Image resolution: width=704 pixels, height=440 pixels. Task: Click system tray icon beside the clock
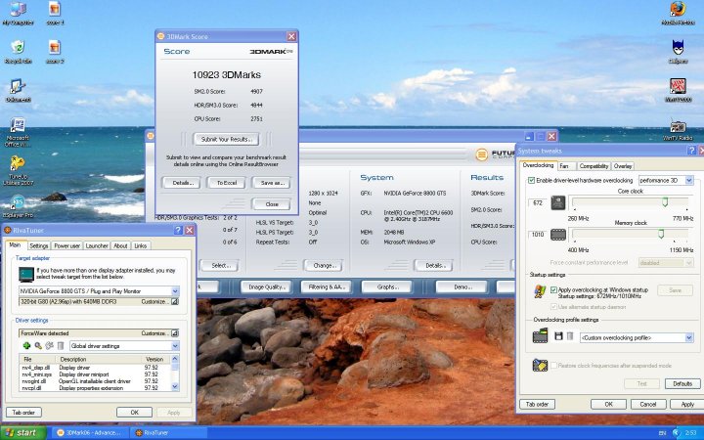(x=677, y=433)
